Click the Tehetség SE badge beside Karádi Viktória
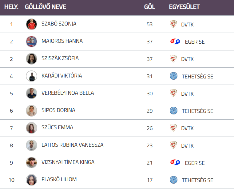This screenshot has width=234, height=191. click(173, 76)
